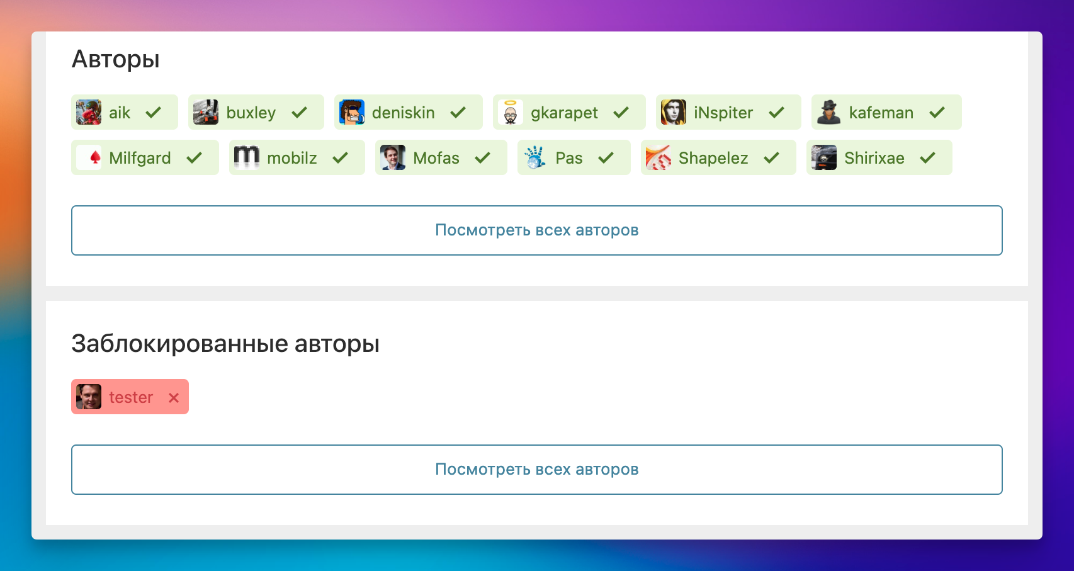Screen dimensions: 1074x571
Task: Click the kafeman author name label
Action: [x=882, y=112]
